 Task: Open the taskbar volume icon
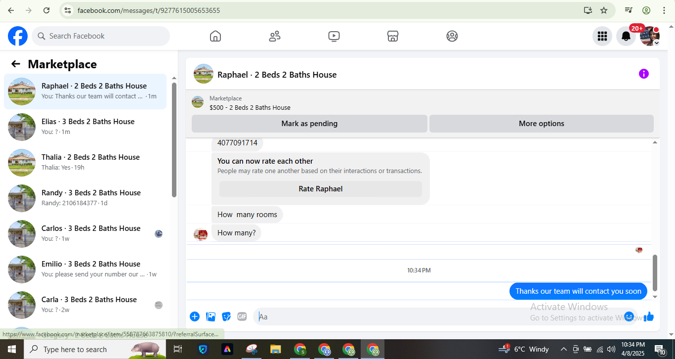pyautogui.click(x=611, y=349)
